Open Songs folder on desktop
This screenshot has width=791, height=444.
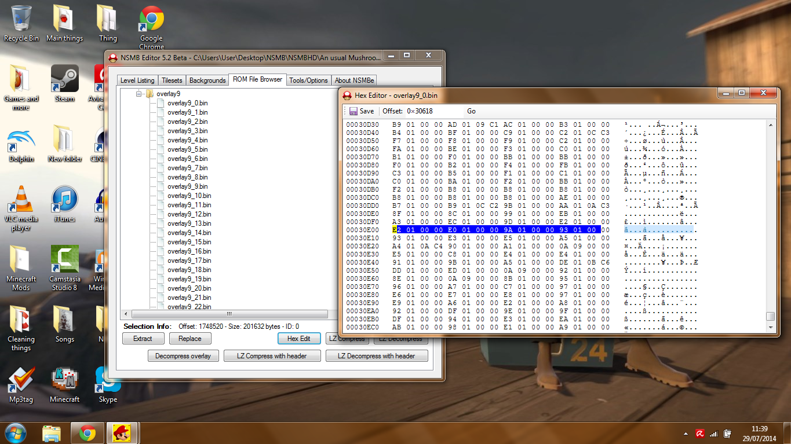coord(64,324)
